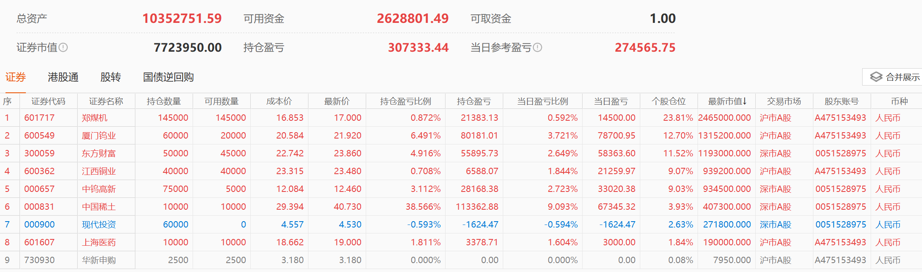Select stock name 江西铜业
Viewport: 922px width, 272px height.
[99, 171]
